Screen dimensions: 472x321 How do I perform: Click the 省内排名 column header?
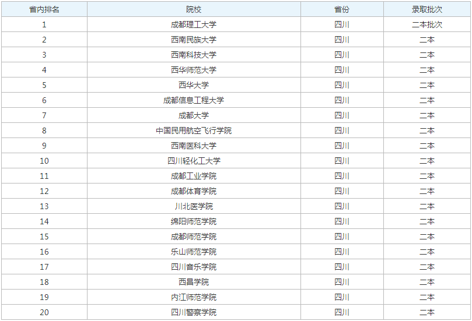44,9
